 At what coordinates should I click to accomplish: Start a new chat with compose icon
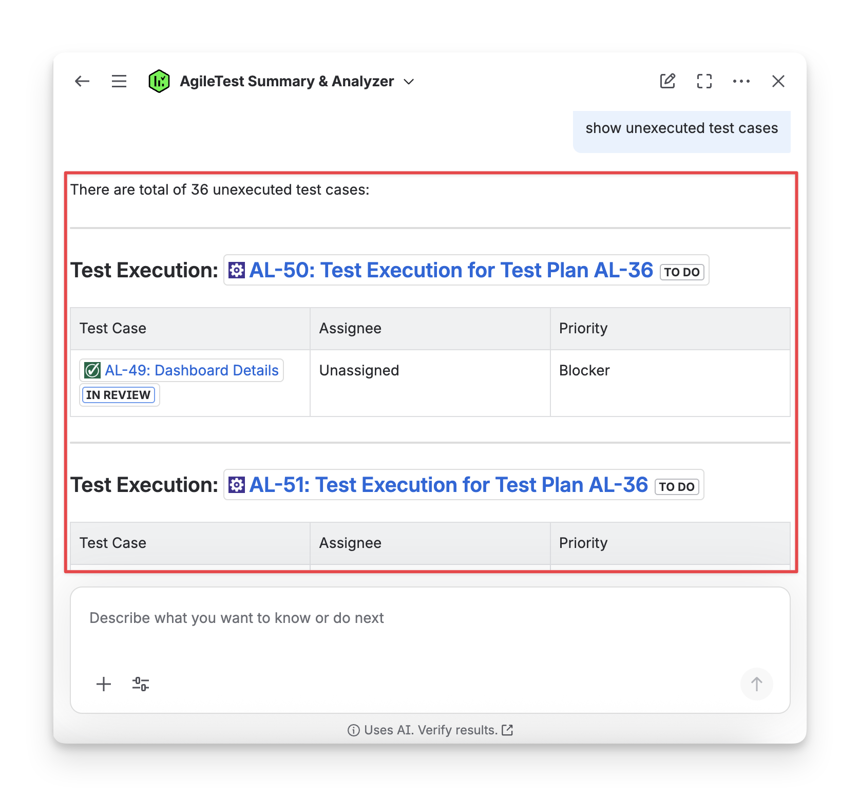667,81
